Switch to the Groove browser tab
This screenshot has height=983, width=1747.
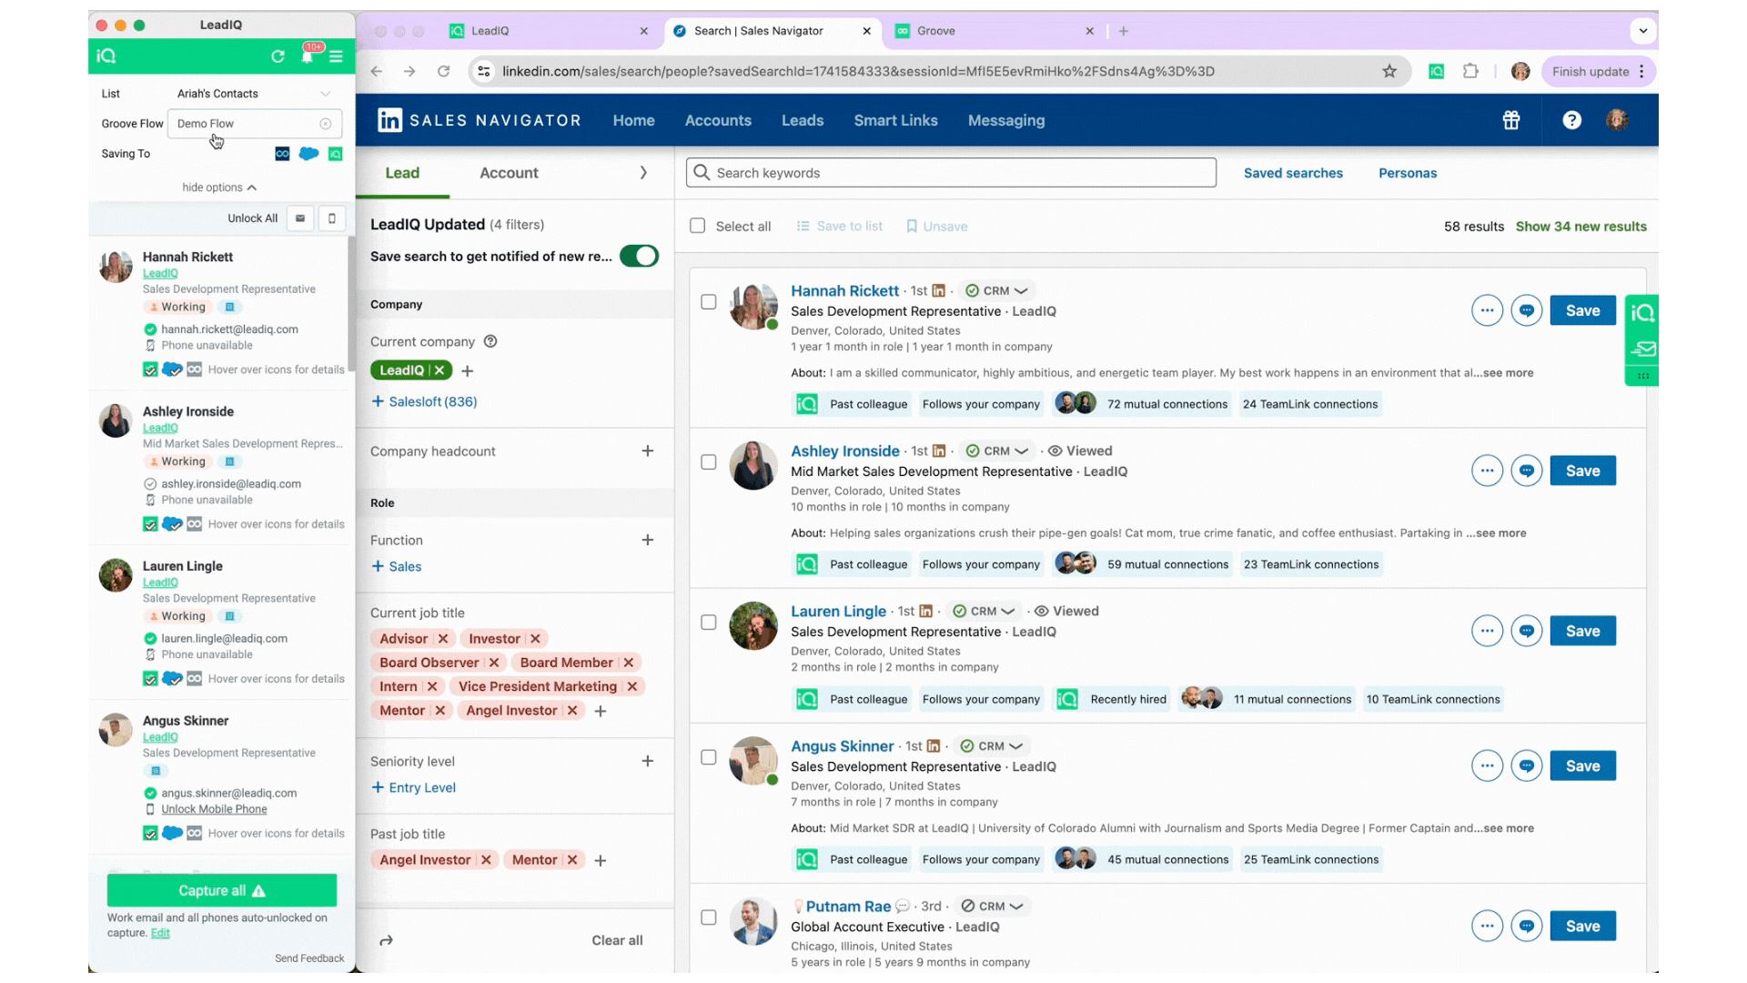pos(995,31)
